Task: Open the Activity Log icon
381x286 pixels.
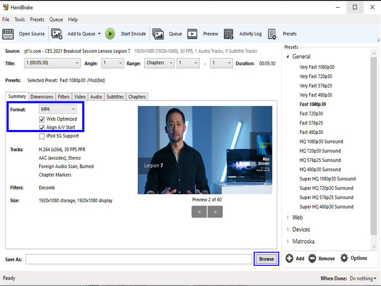Action: tap(229, 34)
